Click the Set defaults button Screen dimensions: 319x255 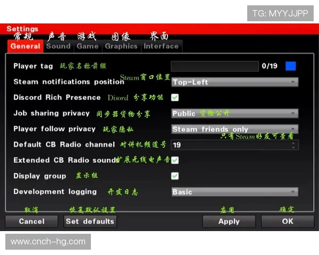tap(90, 221)
